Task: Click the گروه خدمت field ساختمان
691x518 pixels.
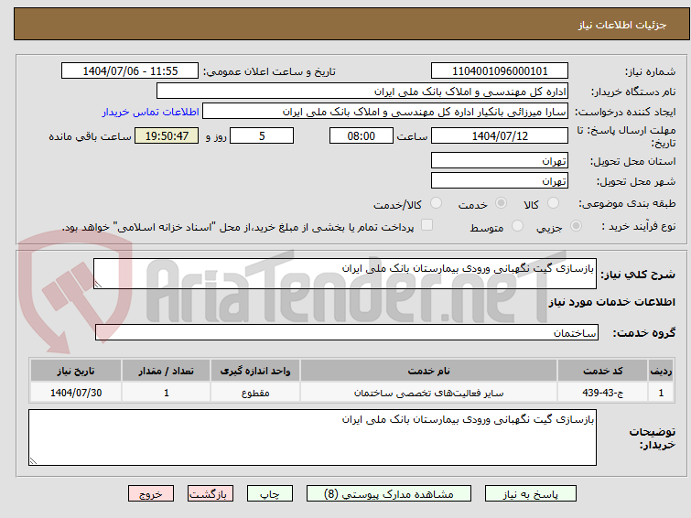Action: pyautogui.click(x=346, y=332)
